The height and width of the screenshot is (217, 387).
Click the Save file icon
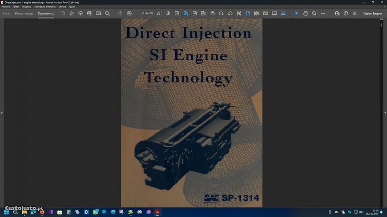click(63, 13)
